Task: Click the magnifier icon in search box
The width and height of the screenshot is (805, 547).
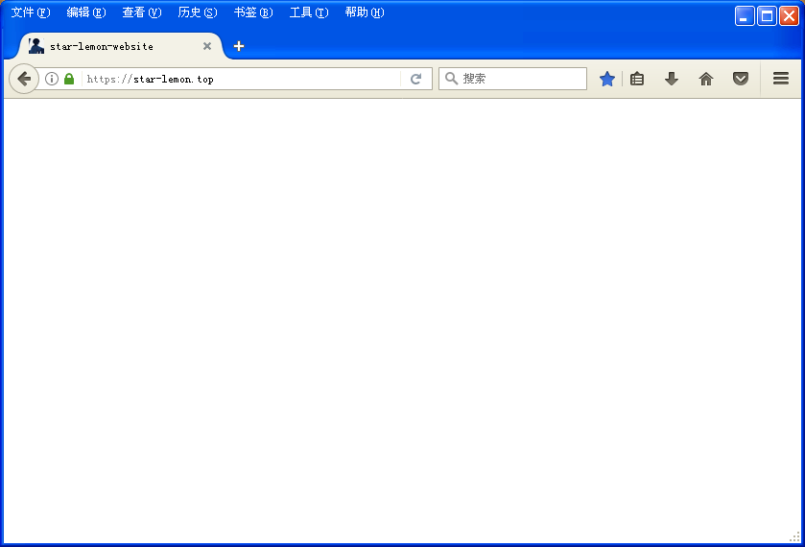Action: [x=451, y=78]
